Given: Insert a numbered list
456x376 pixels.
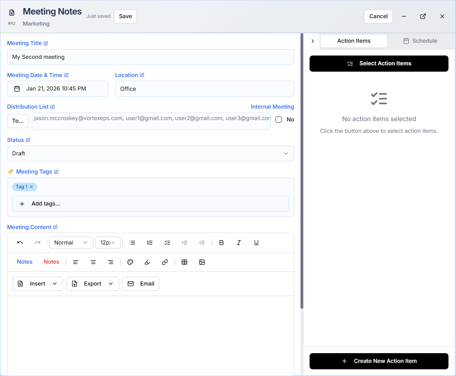Looking at the screenshot, I should pyautogui.click(x=150, y=242).
